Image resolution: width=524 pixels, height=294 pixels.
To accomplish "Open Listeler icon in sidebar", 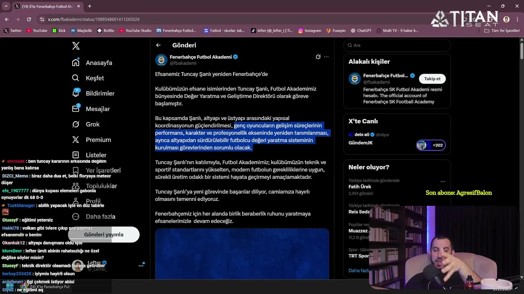I will [76, 155].
